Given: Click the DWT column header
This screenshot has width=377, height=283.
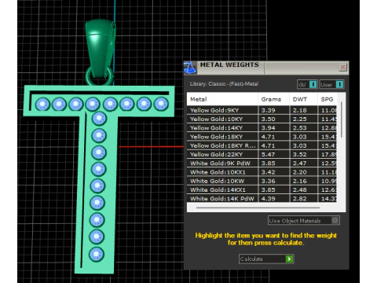Looking at the screenshot, I should tap(303, 99).
